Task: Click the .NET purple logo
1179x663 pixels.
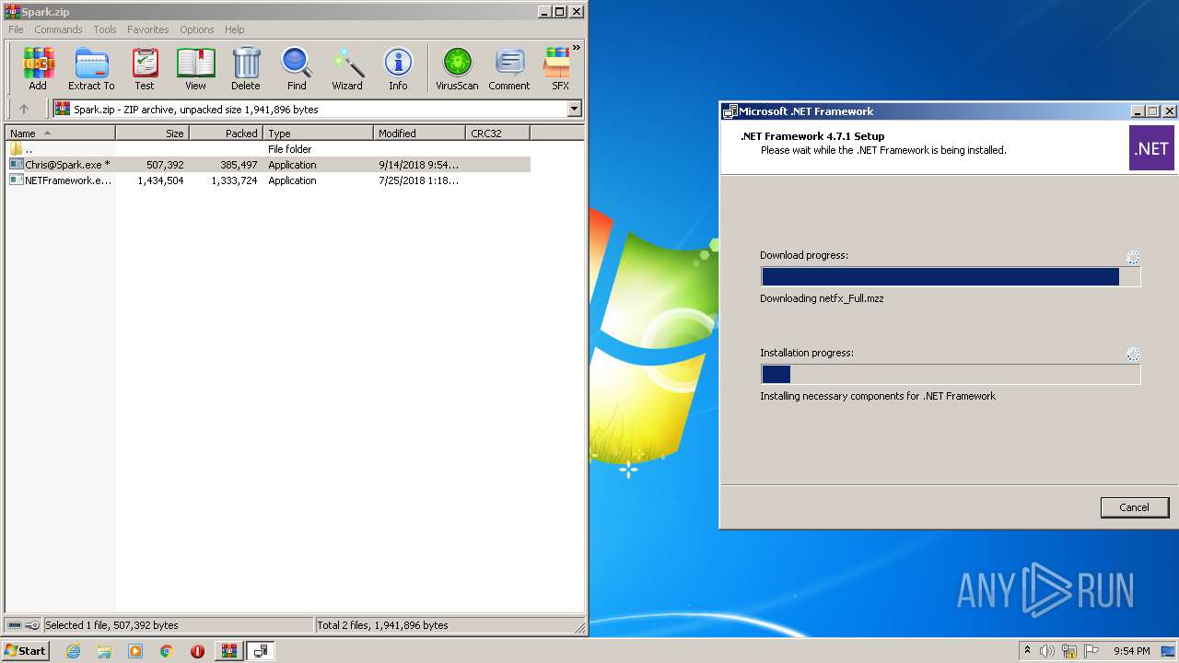Action: pos(1151,148)
